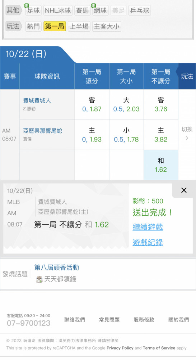Select the 客 3.76 moneyline odds
Viewport: 196px width, 360px height.
[161, 104]
